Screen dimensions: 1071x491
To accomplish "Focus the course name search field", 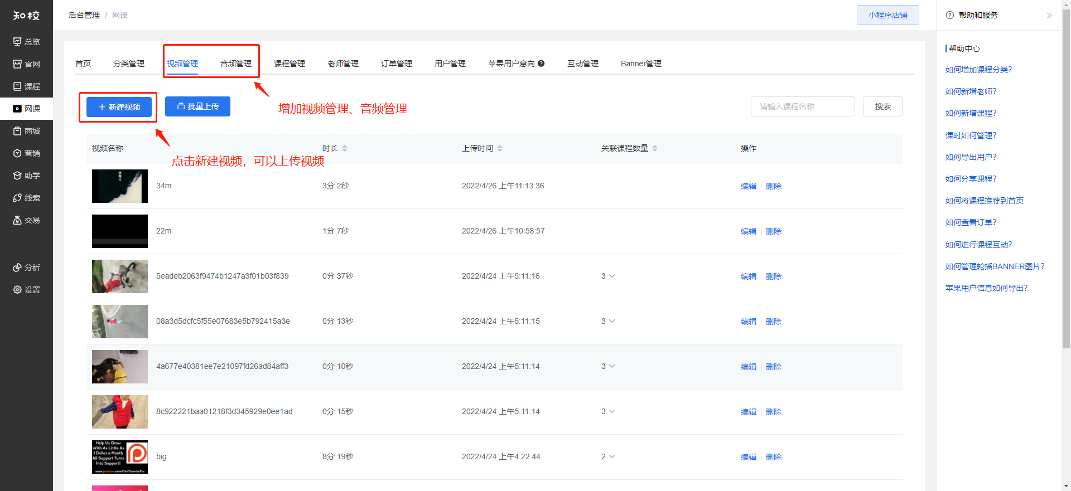I will (802, 106).
